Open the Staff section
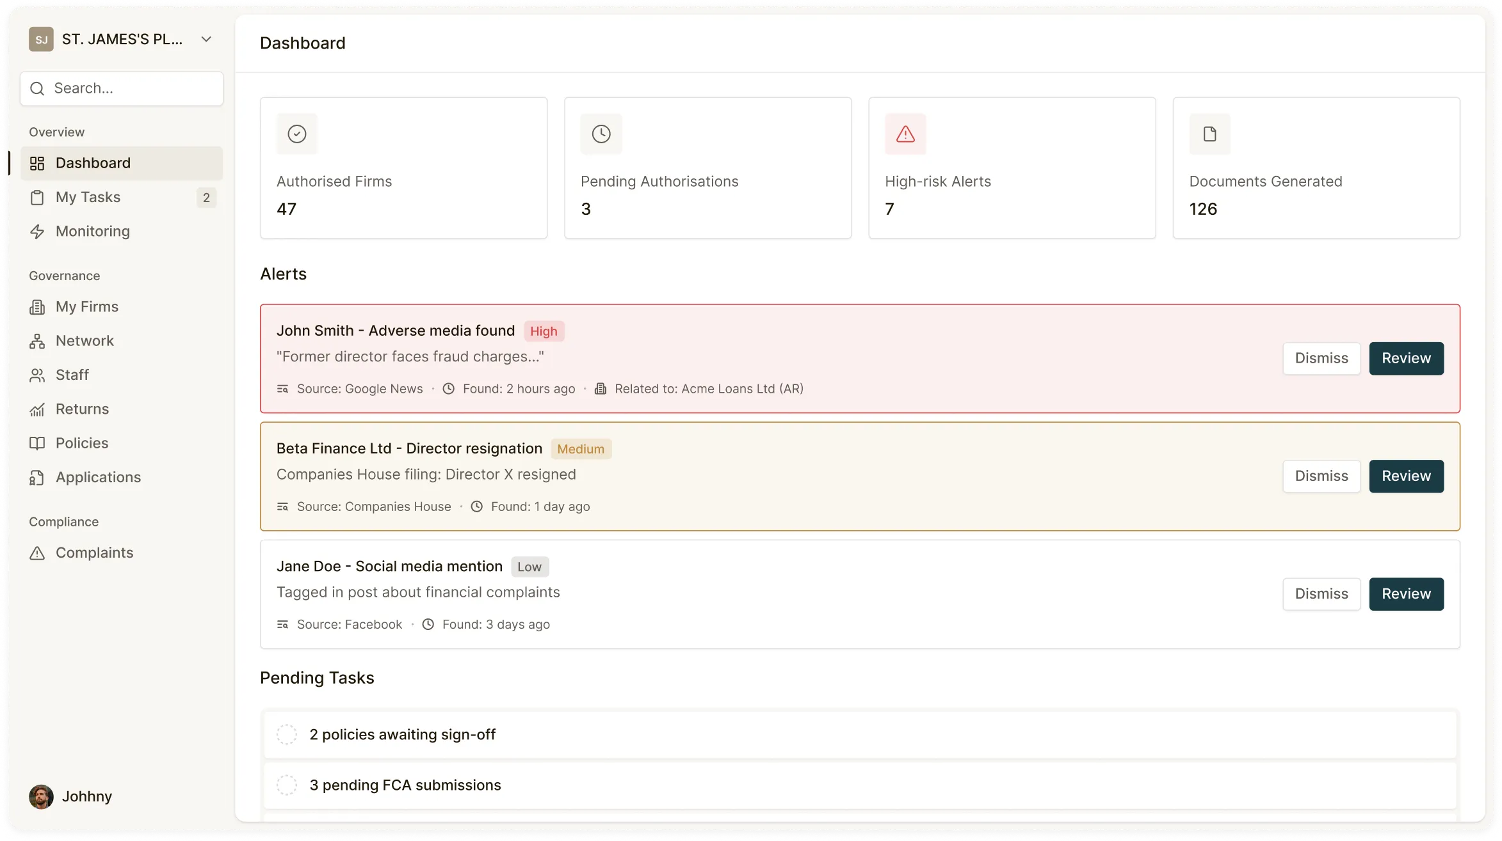Screen dimensions: 1502x841 click(x=38, y=374)
